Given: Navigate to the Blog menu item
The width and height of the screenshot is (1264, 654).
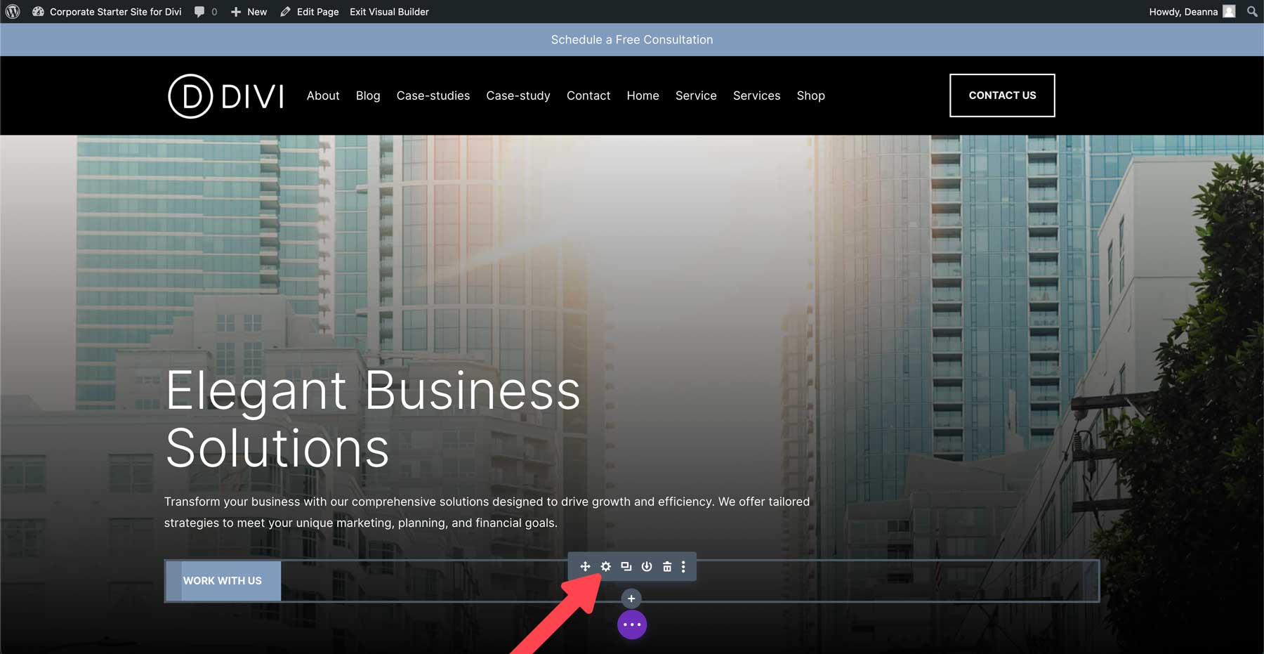Looking at the screenshot, I should click(x=368, y=96).
